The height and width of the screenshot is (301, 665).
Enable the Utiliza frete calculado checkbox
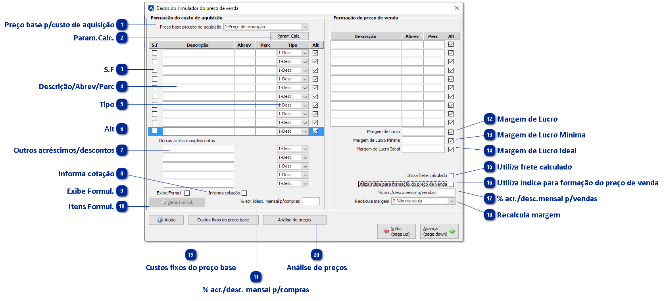coord(451,176)
